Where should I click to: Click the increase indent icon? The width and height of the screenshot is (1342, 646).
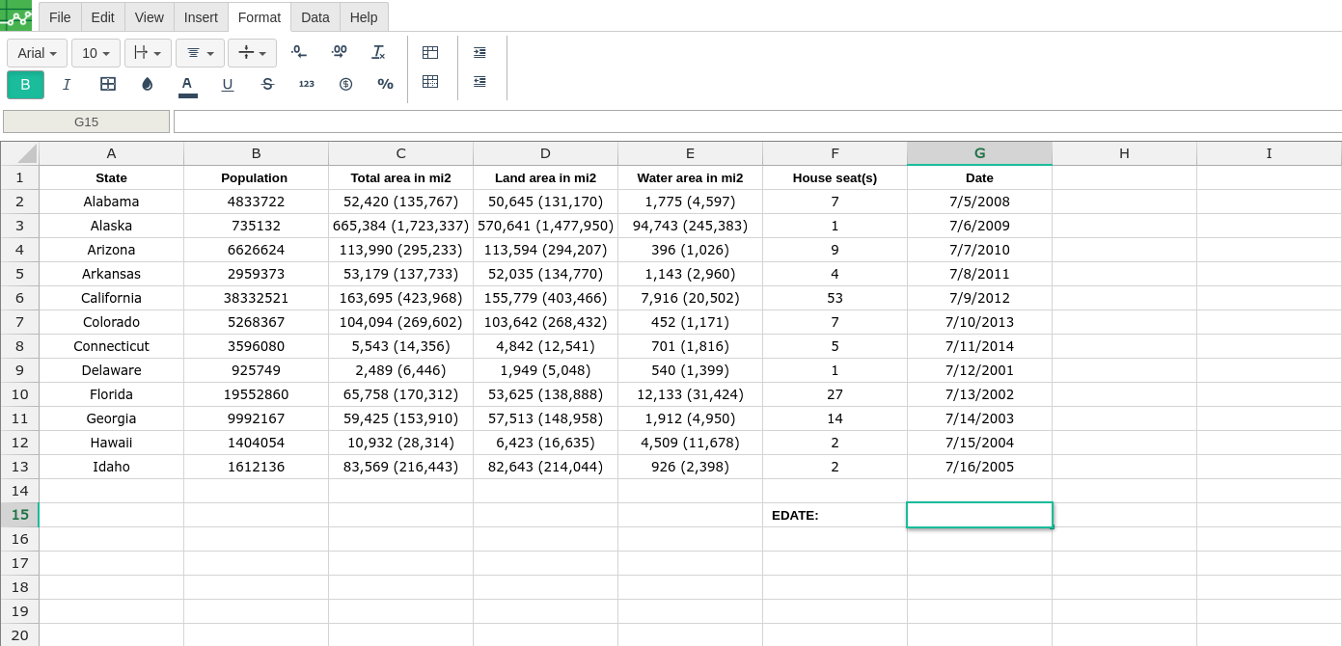(479, 52)
